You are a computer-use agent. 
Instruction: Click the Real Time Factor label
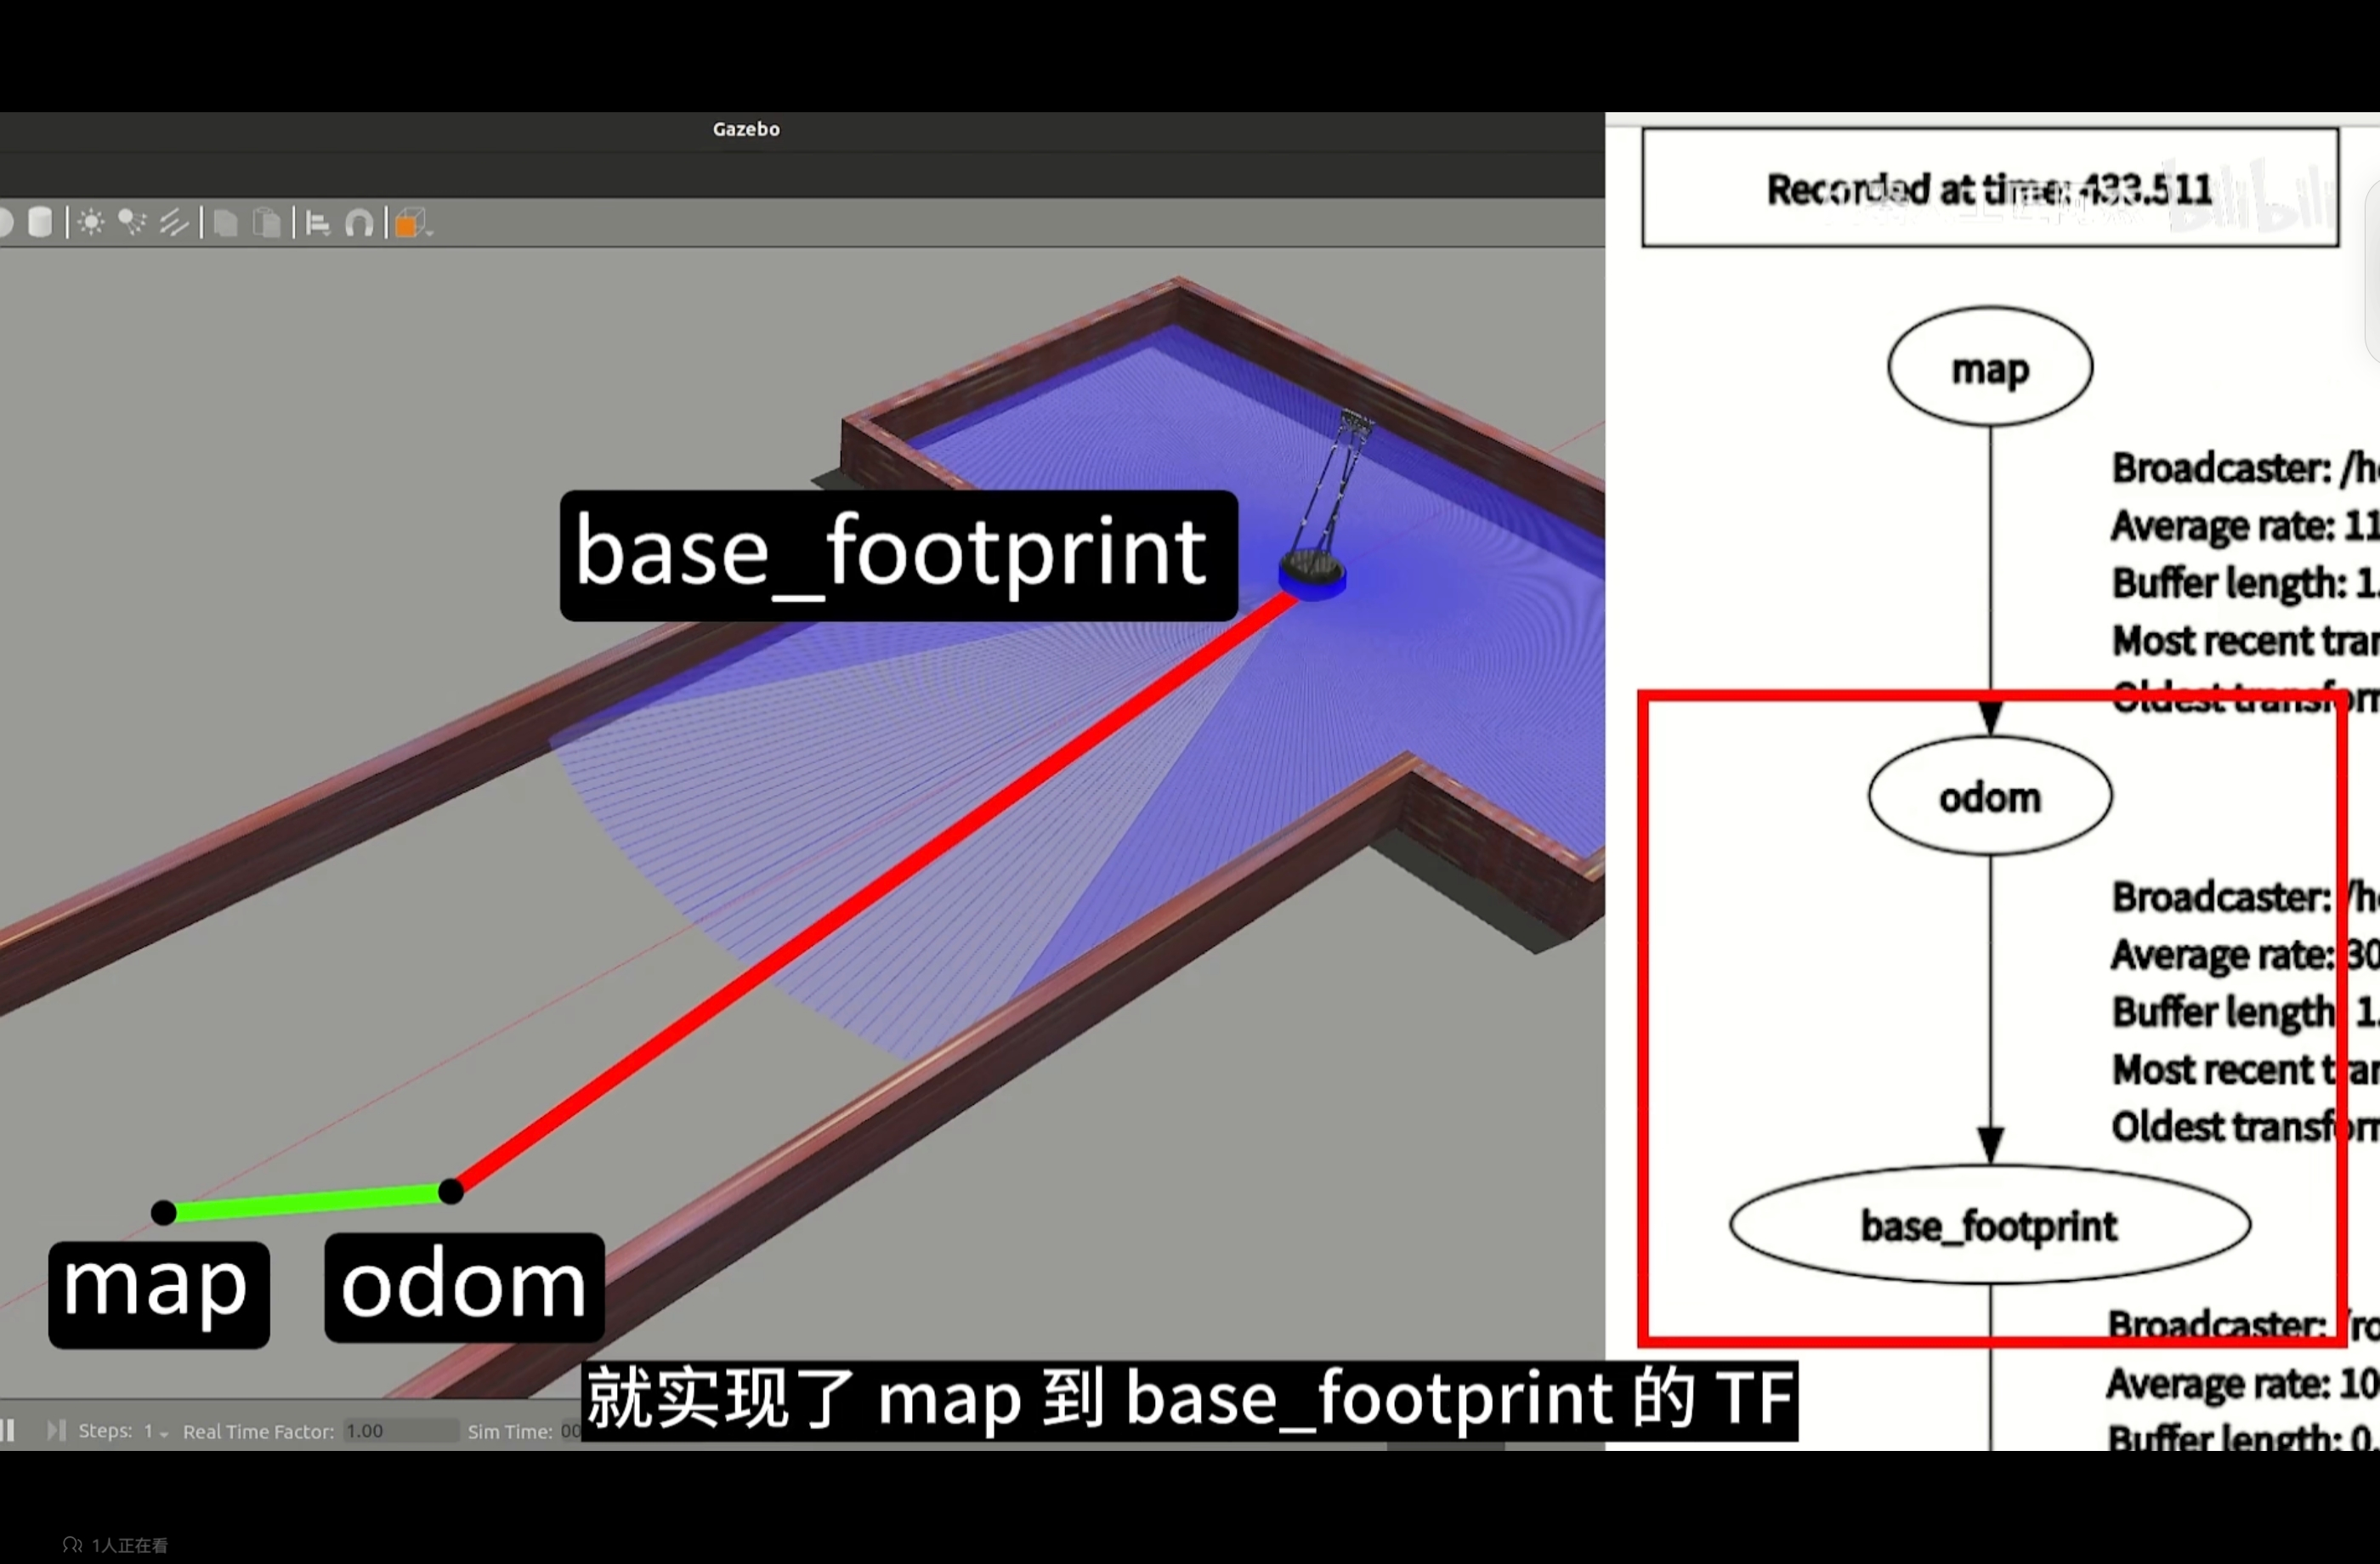(258, 1431)
